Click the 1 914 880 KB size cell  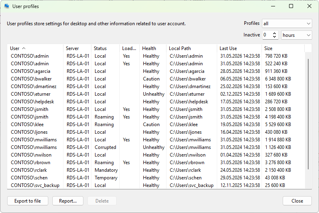[x=278, y=140]
